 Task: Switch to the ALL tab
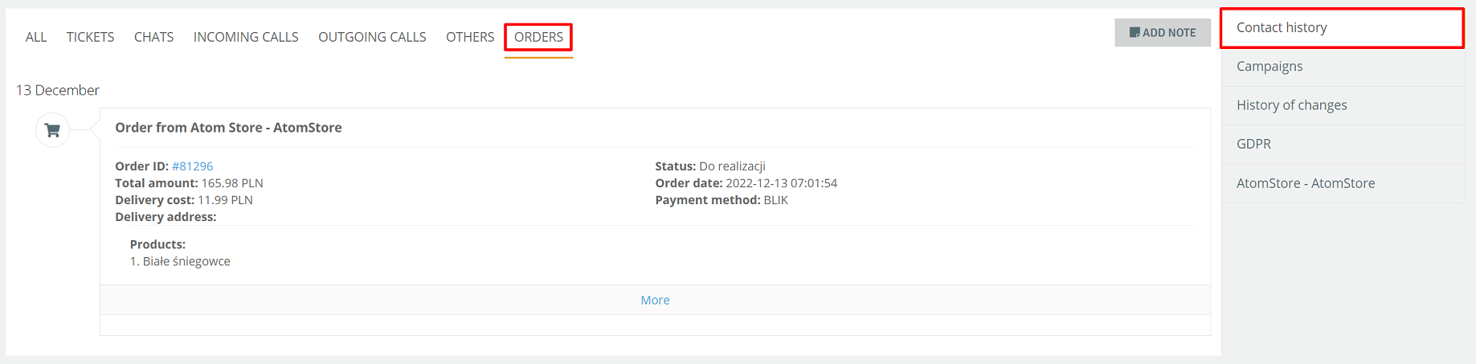[36, 37]
